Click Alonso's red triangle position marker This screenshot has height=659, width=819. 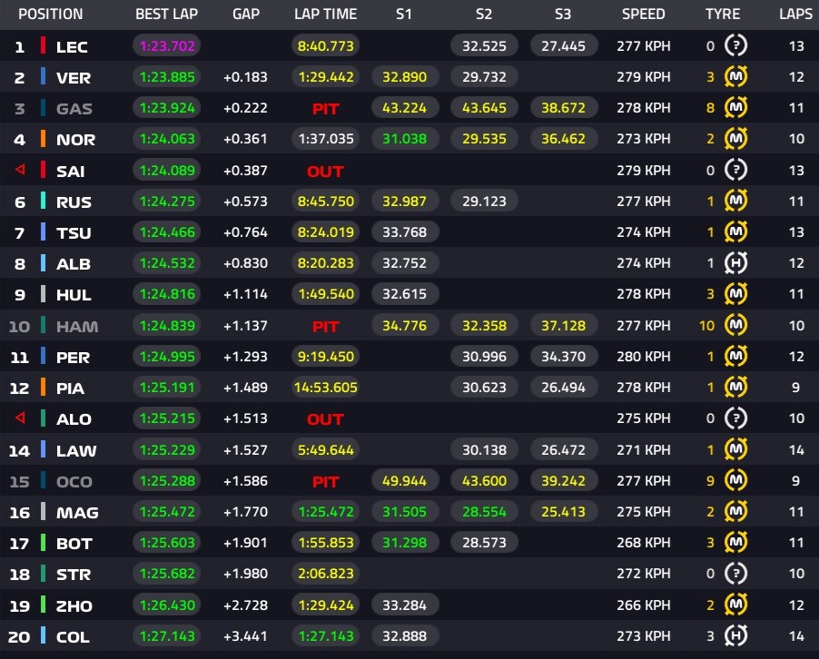(x=20, y=418)
